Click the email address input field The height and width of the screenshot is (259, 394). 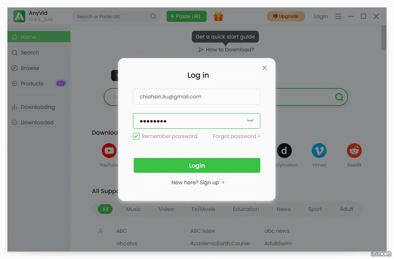(x=197, y=97)
